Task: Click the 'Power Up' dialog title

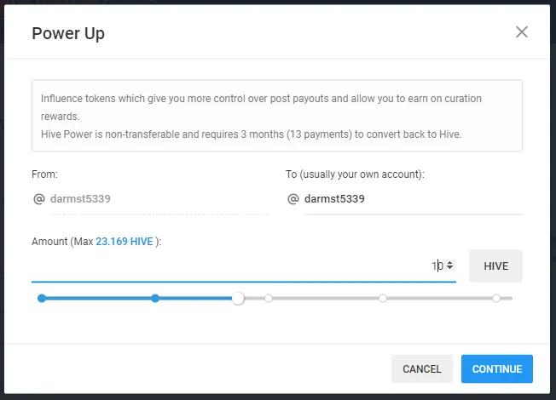Action: pos(68,34)
